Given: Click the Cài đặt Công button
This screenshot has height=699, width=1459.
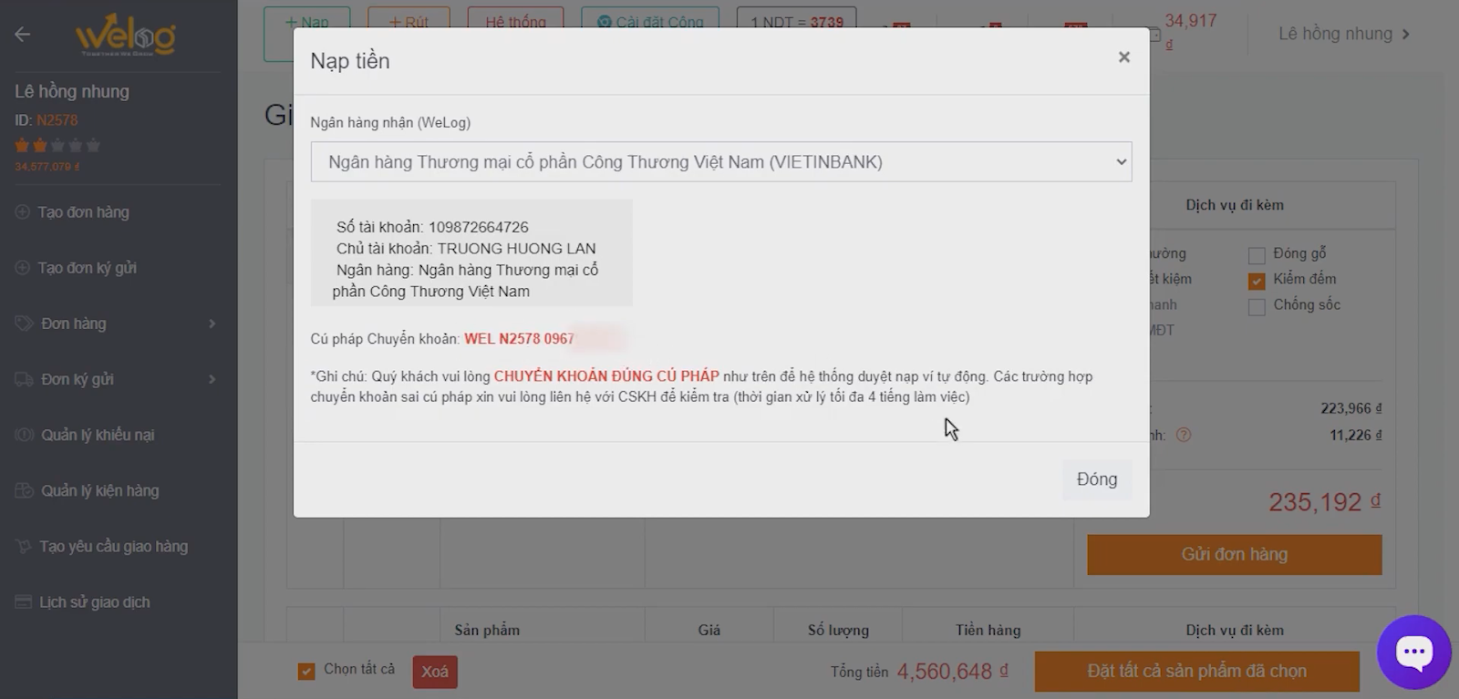Looking at the screenshot, I should click(x=650, y=22).
